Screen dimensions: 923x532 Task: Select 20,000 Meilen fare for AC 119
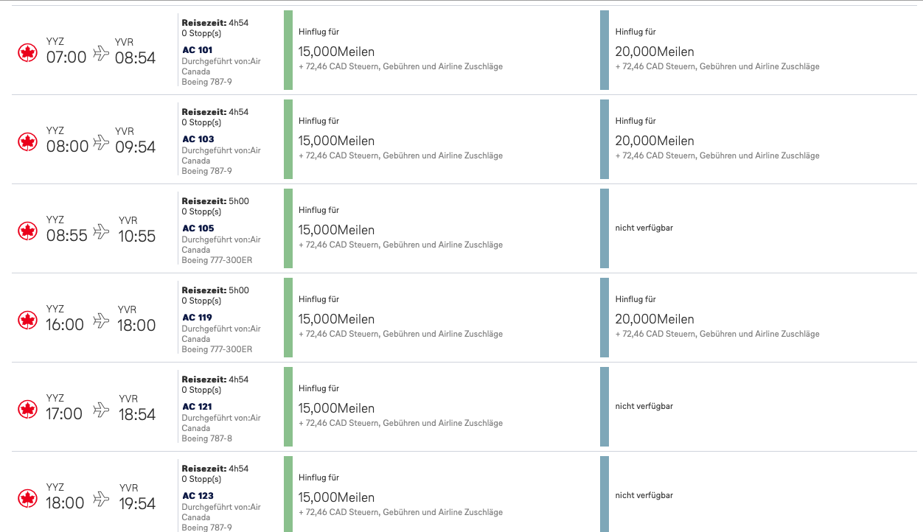[654, 319]
